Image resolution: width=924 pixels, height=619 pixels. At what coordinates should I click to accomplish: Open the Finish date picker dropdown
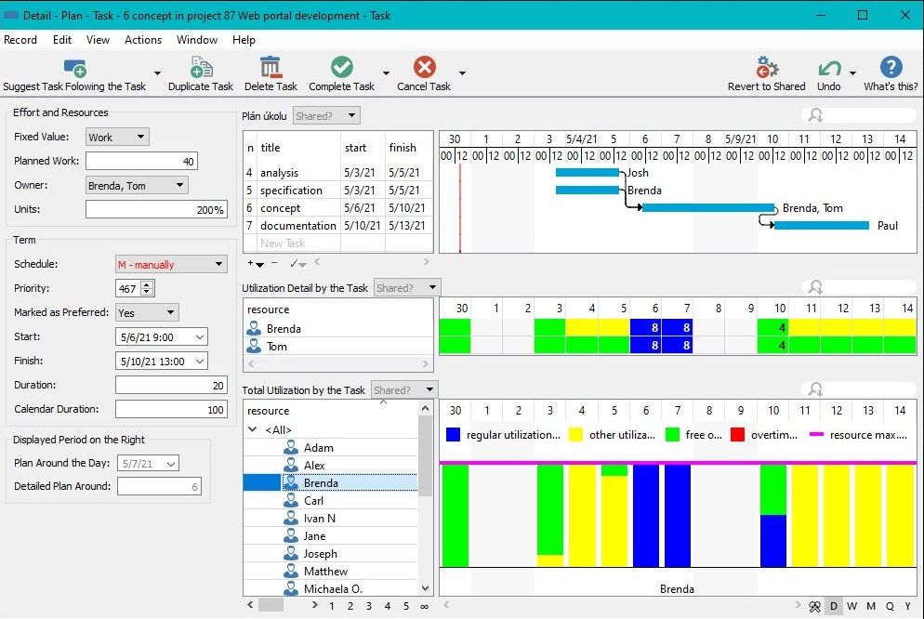200,361
